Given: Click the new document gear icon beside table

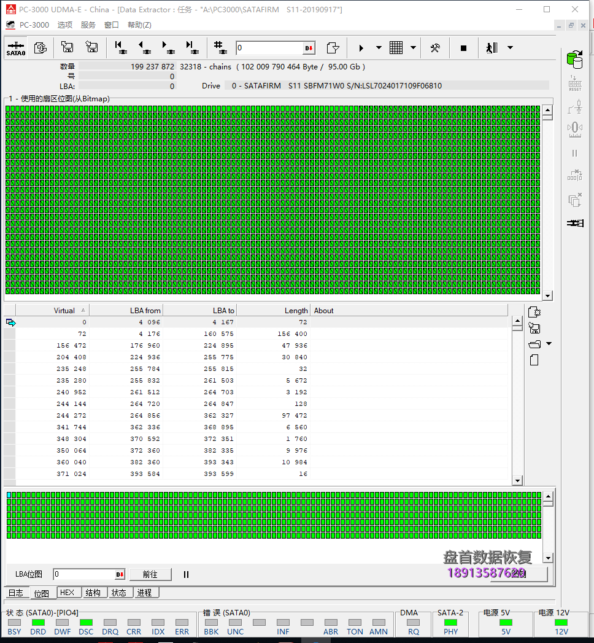Looking at the screenshot, I should [x=534, y=312].
